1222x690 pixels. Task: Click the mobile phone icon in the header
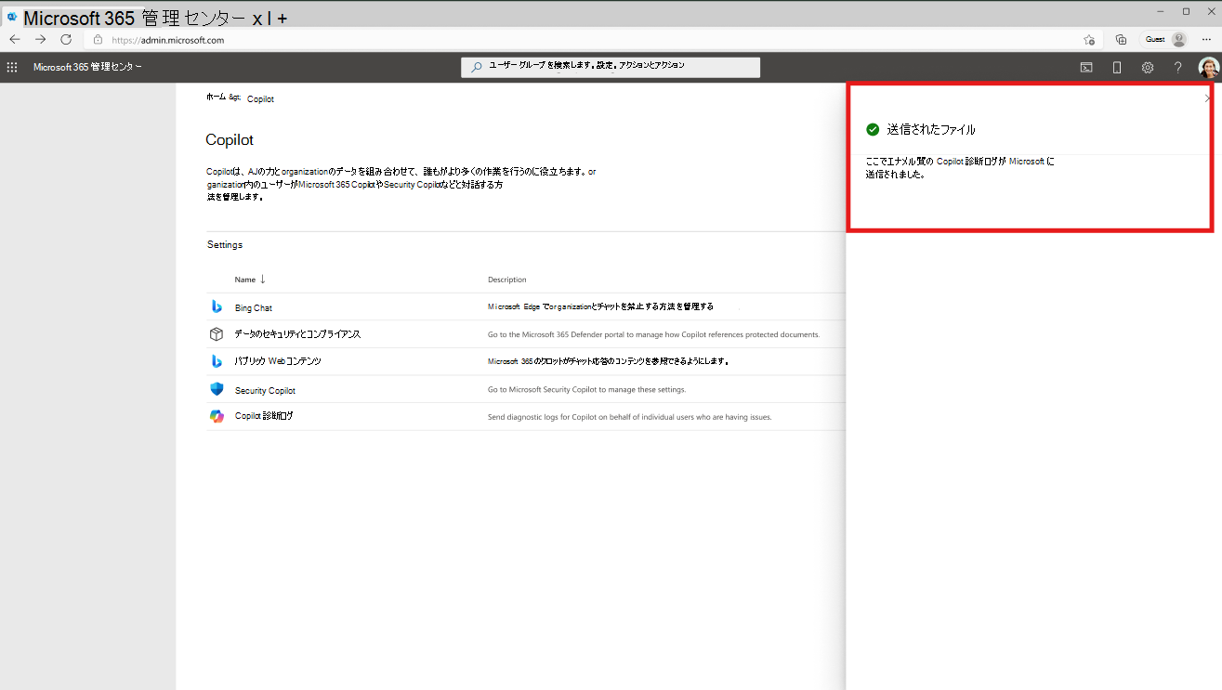tap(1117, 67)
